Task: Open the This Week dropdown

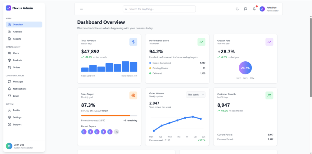Action: [x=196, y=95]
